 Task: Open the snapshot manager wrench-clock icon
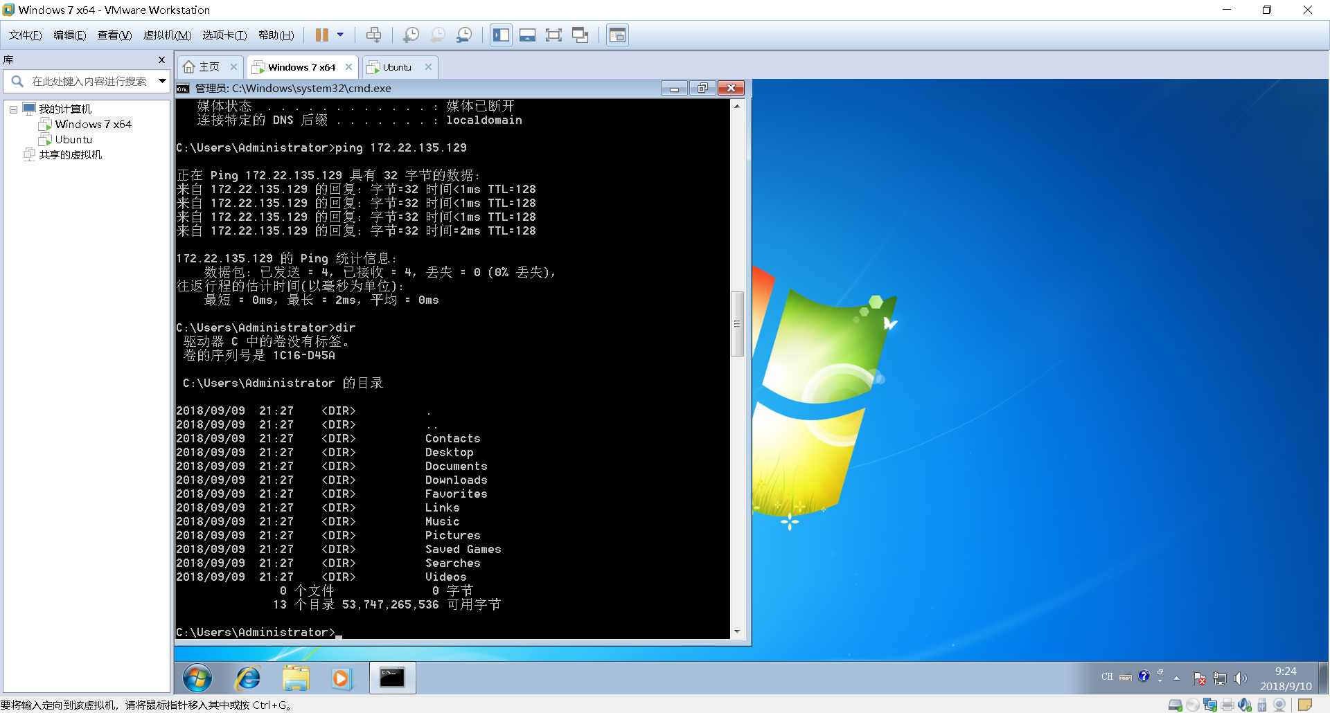(x=464, y=35)
